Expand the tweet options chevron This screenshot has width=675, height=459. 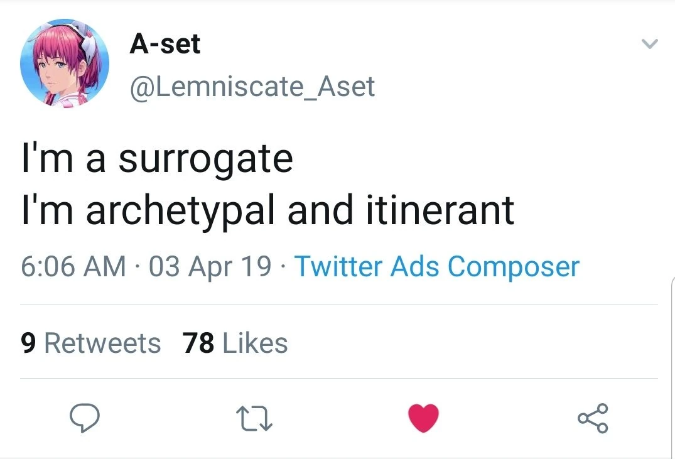(649, 45)
